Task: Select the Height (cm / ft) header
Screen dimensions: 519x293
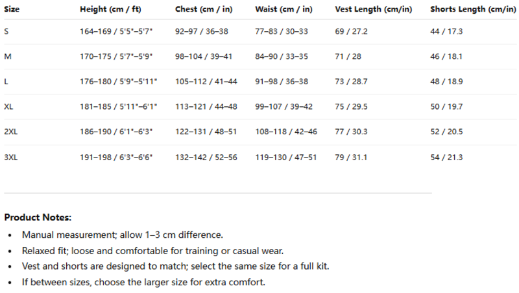Action: pos(110,9)
